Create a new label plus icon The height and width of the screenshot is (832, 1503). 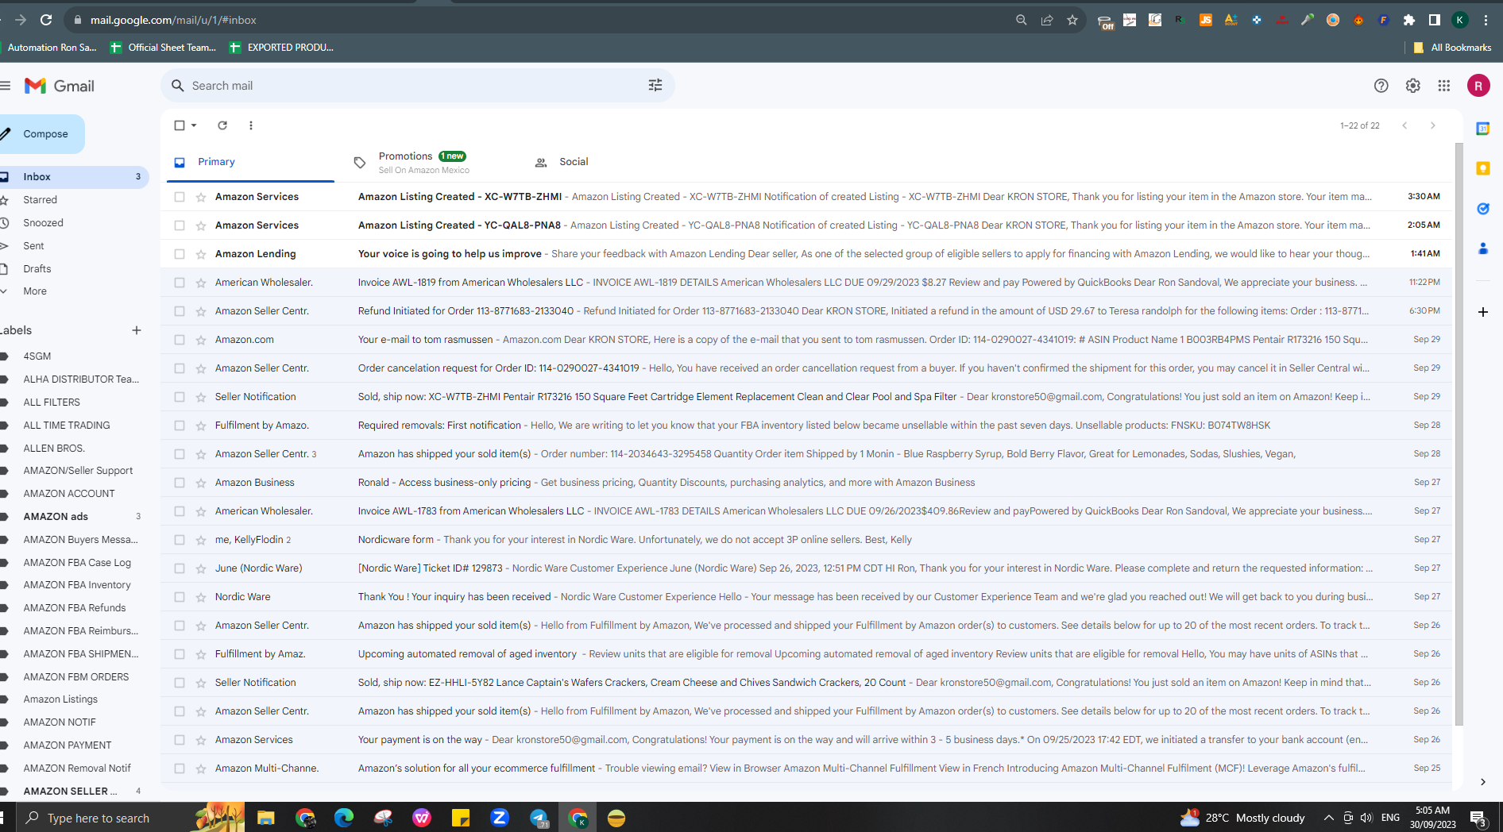[x=137, y=330]
